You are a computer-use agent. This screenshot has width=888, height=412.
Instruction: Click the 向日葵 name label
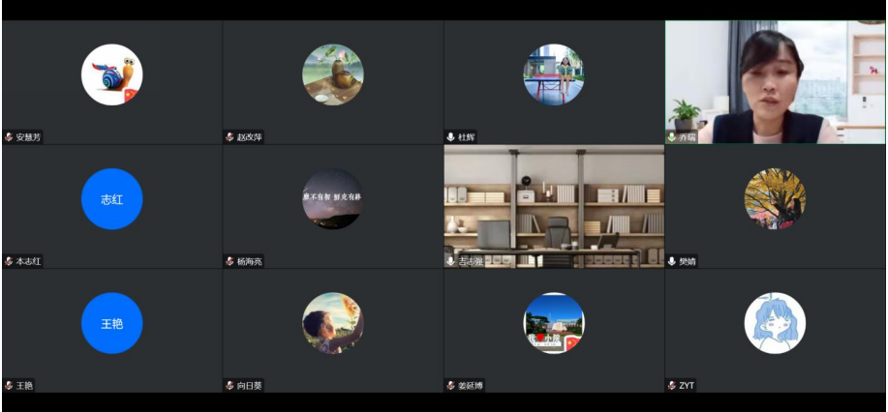(x=250, y=386)
